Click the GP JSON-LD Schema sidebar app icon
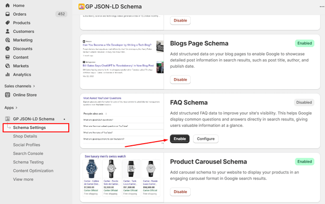Image resolution: width=325 pixels, height=204 pixels. (8, 119)
